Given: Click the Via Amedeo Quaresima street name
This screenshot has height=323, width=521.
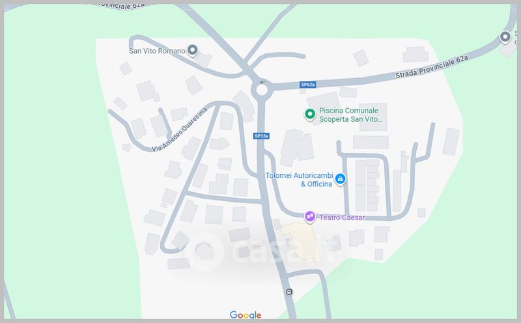Looking at the screenshot, I should 180,130.
